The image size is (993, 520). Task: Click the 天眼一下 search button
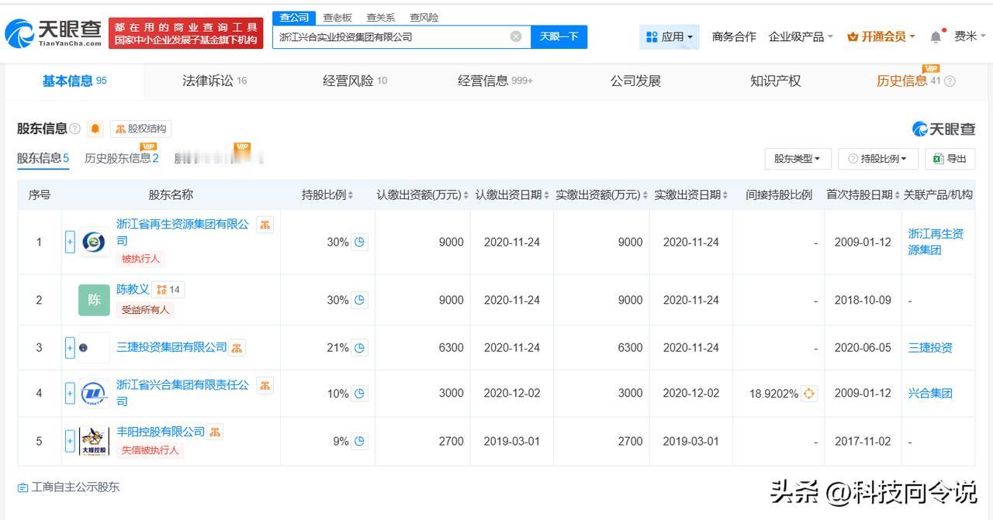pyautogui.click(x=559, y=36)
